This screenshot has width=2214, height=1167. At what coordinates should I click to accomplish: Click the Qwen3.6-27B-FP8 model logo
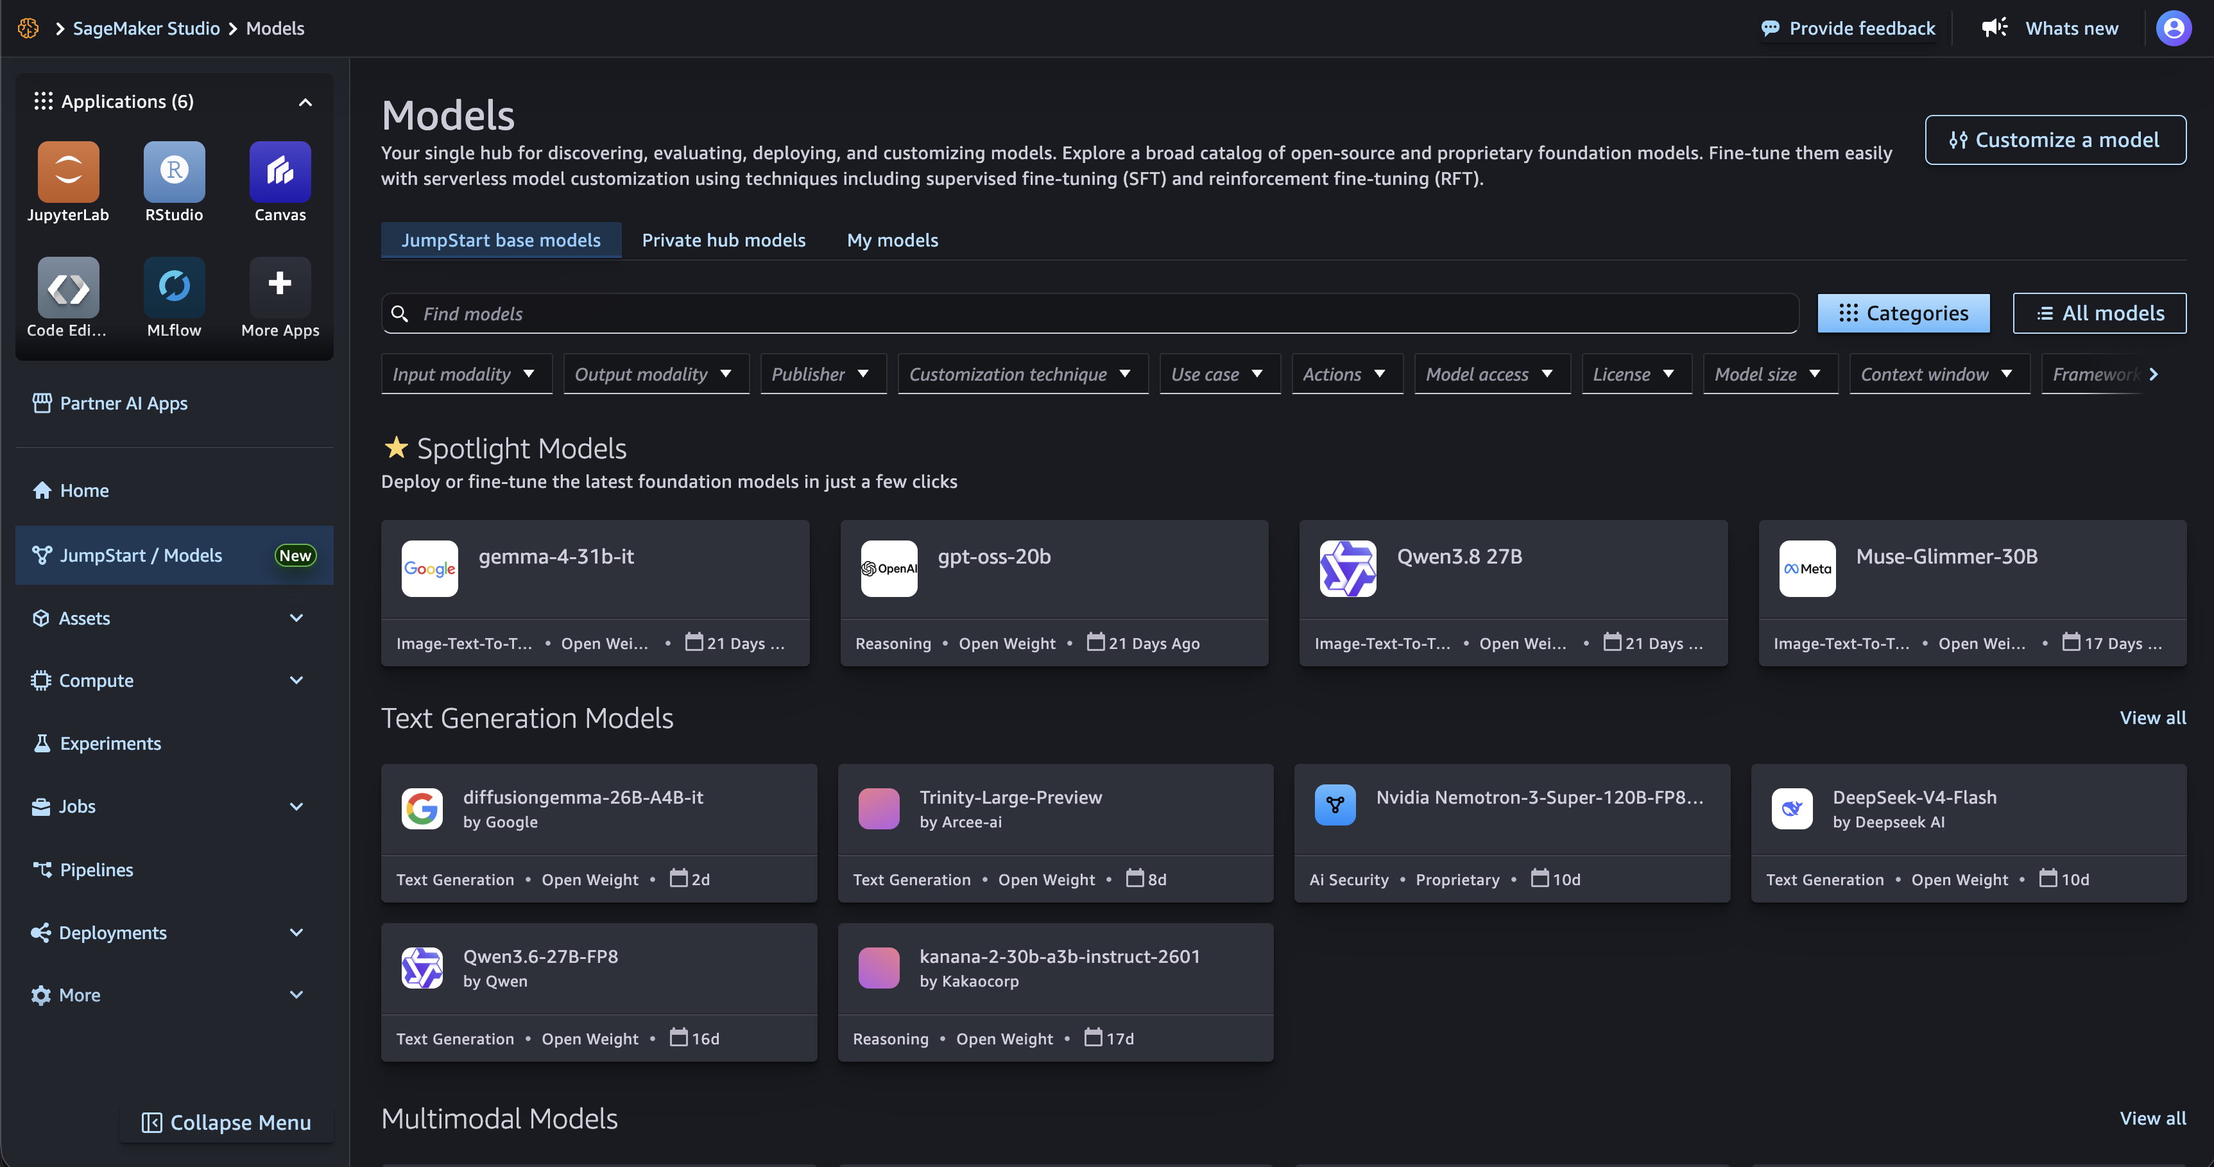[x=422, y=967]
